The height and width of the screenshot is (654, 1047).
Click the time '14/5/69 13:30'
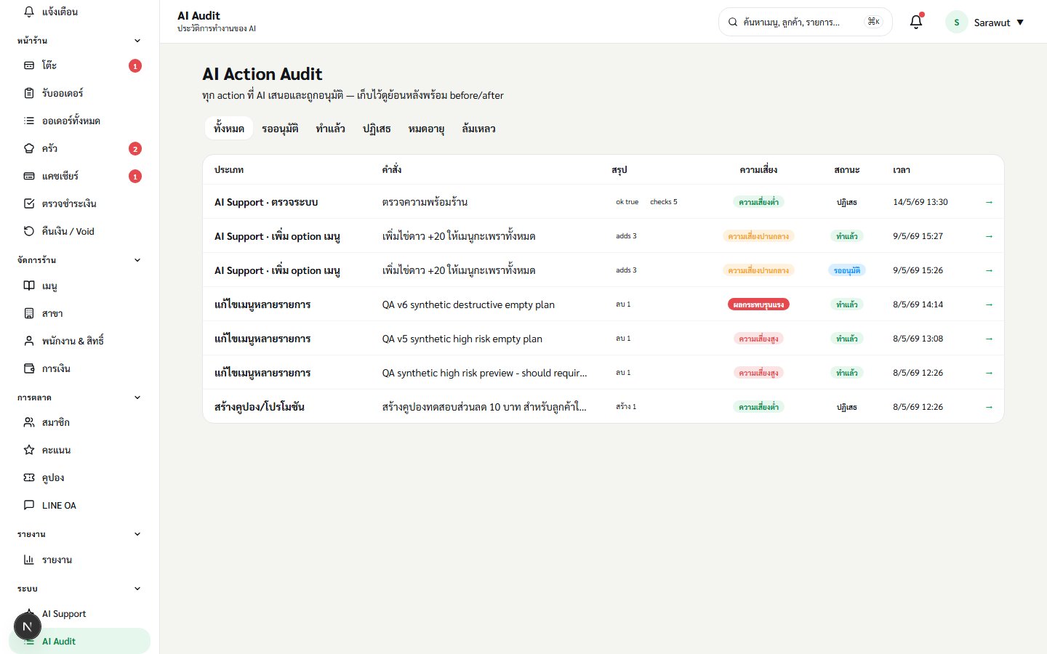click(x=920, y=202)
